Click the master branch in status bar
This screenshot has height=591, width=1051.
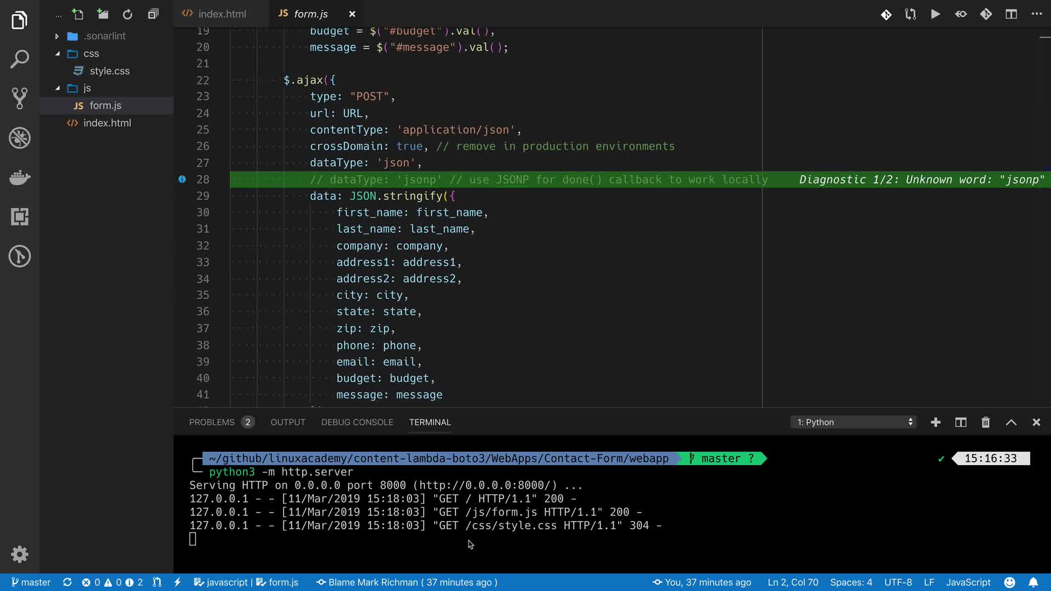31,582
